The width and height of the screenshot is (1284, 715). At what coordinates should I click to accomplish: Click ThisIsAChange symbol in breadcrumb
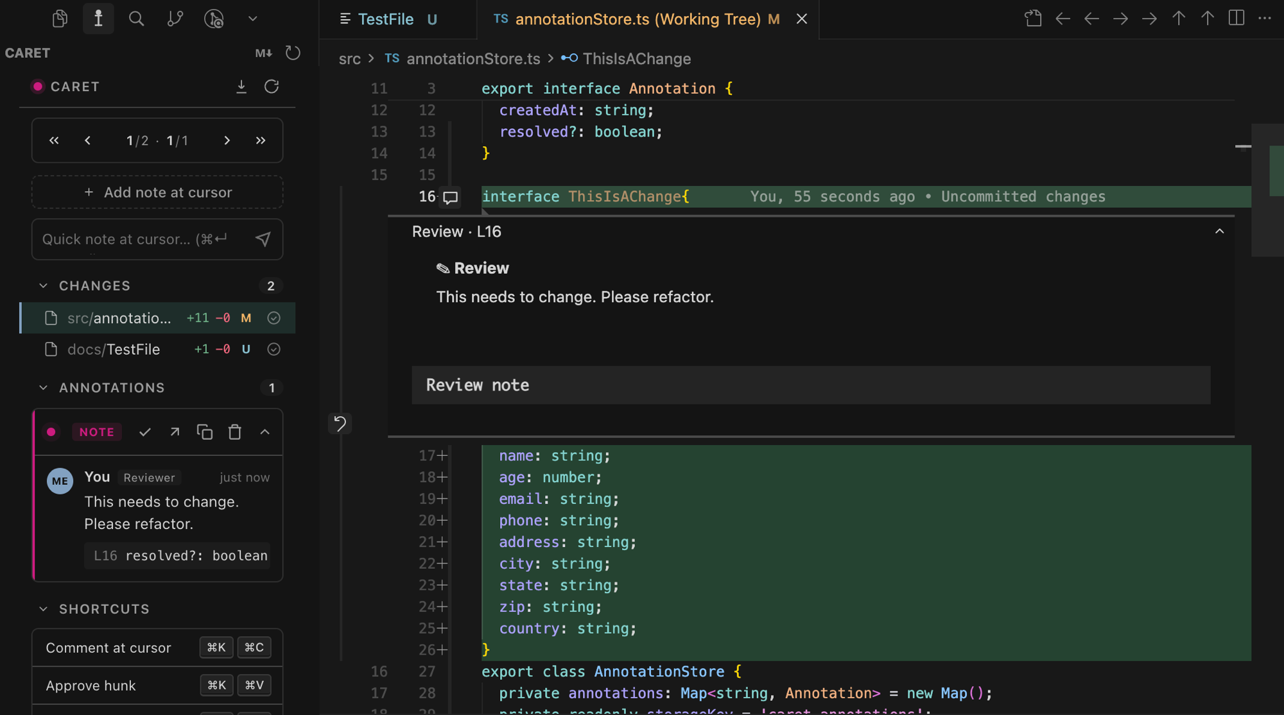tap(636, 59)
